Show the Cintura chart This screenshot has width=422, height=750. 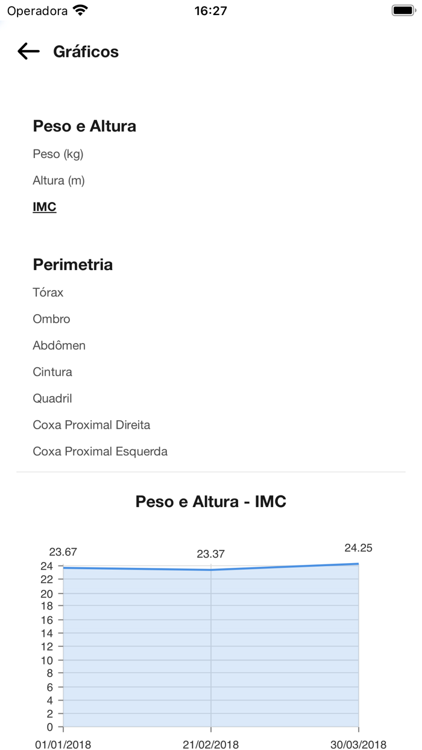[52, 372]
